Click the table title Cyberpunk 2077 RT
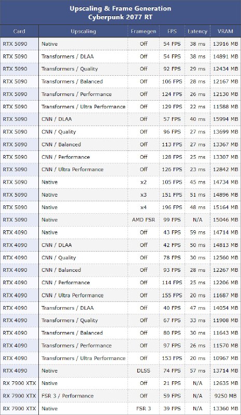 click(x=120, y=18)
